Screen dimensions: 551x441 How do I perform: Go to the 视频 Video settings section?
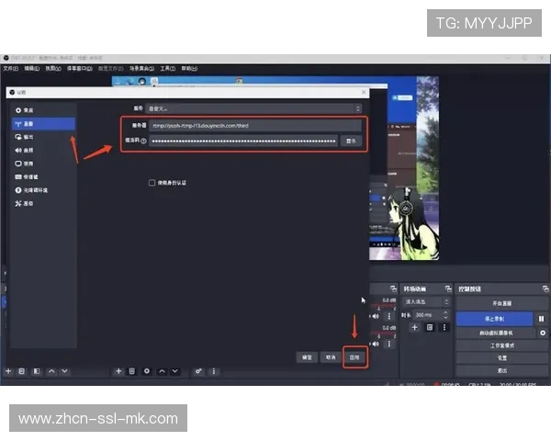(x=28, y=163)
